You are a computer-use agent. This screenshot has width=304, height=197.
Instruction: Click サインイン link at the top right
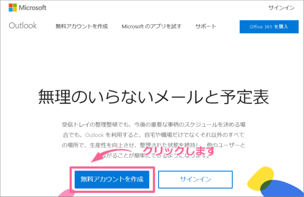(281, 8)
